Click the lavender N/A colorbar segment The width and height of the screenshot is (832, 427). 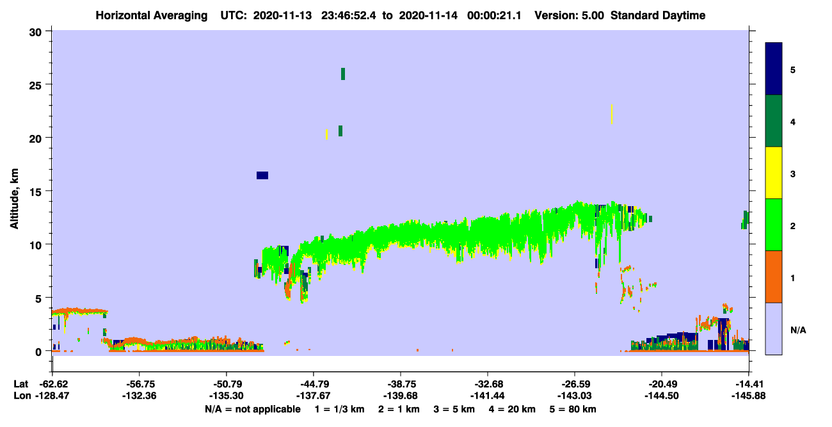coord(774,328)
